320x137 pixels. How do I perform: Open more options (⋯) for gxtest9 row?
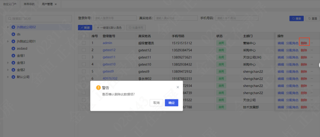[312, 71]
